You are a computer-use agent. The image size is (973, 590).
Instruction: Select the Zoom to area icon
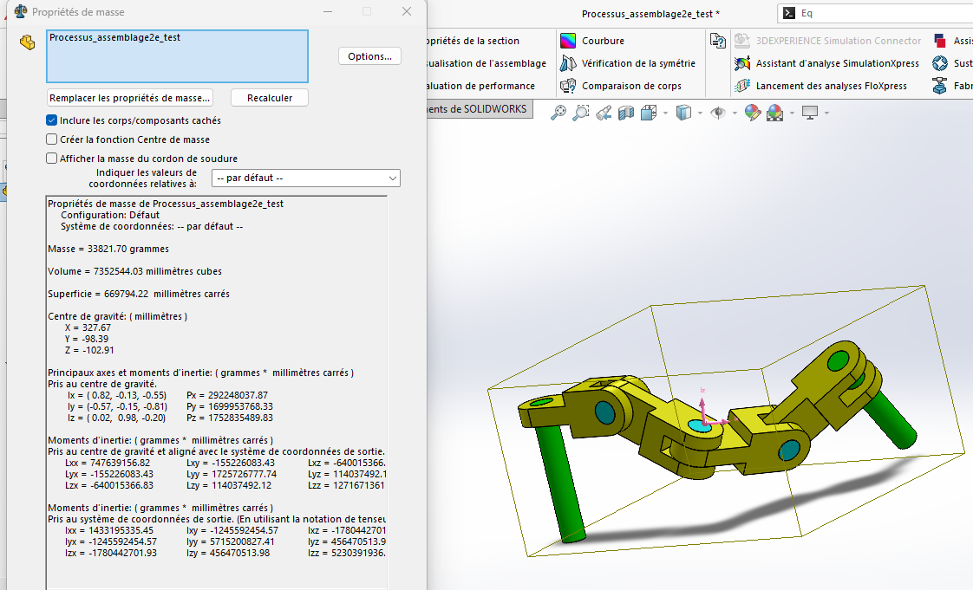coord(581,113)
